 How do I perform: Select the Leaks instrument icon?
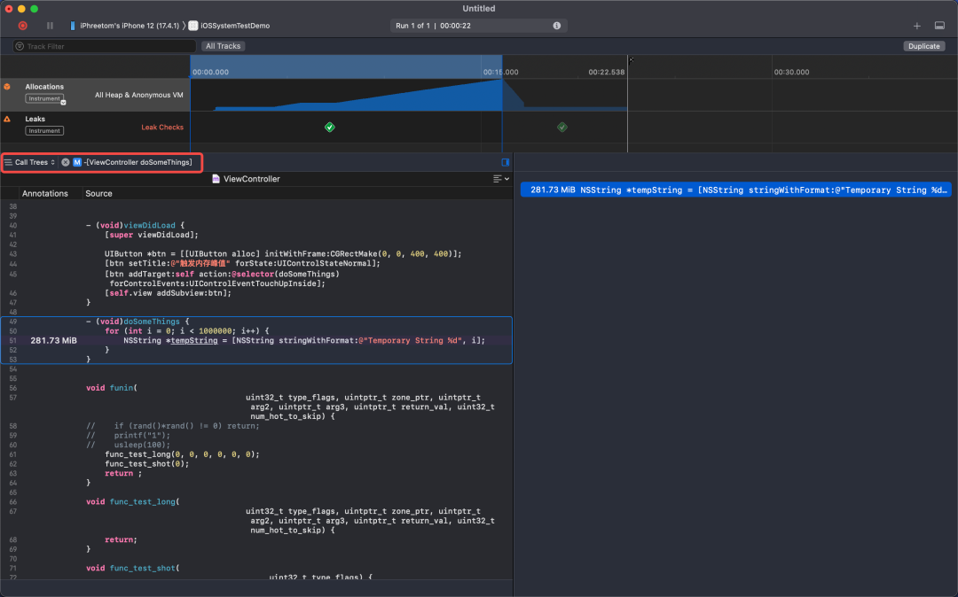tap(7, 119)
